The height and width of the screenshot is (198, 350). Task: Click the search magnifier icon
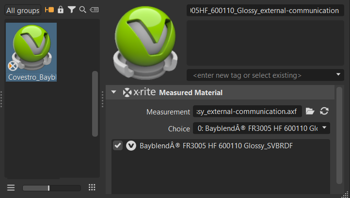[82, 10]
